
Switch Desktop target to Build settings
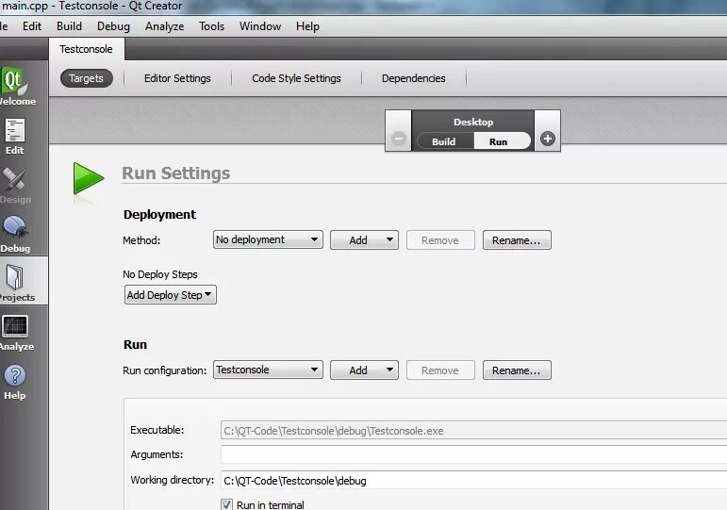tap(444, 141)
